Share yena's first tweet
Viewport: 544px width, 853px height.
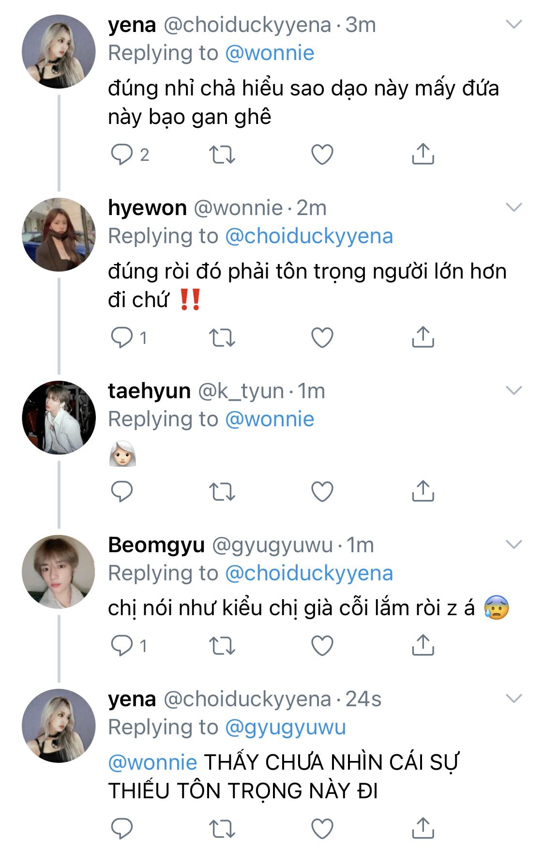pyautogui.click(x=423, y=155)
